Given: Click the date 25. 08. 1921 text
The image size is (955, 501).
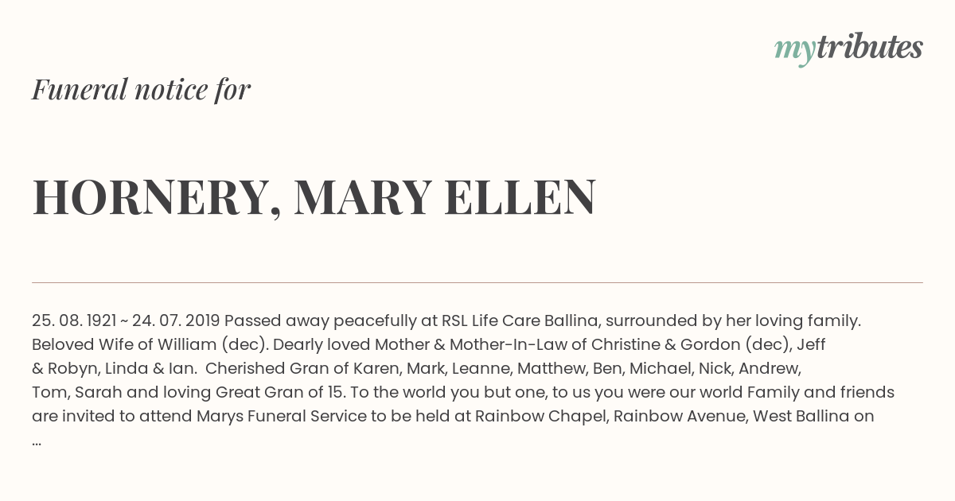Looking at the screenshot, I should coord(73,321).
